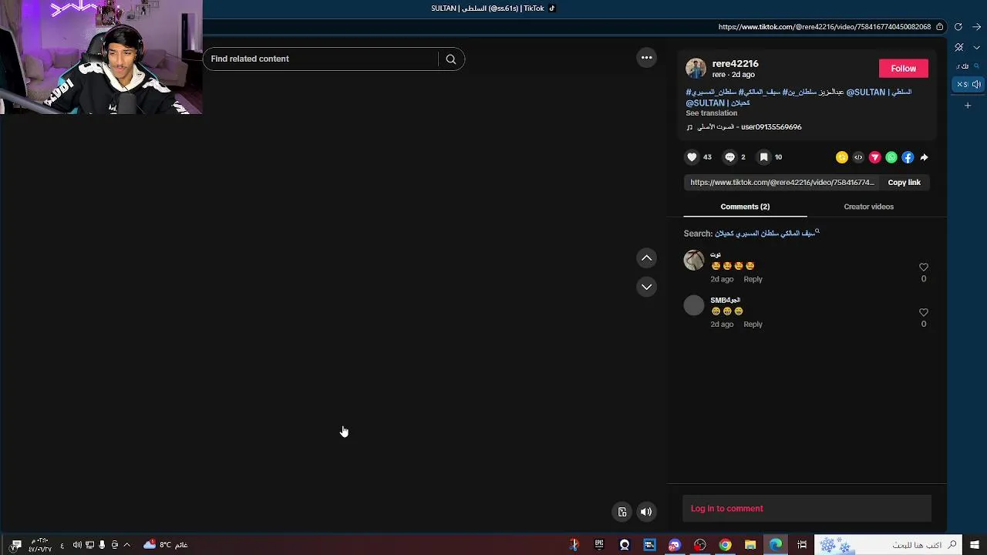987x555 pixels.
Task: Open the rere42216 username link
Action: 735,64
